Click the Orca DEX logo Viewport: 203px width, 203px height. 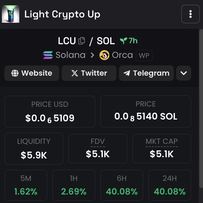tap(104, 55)
